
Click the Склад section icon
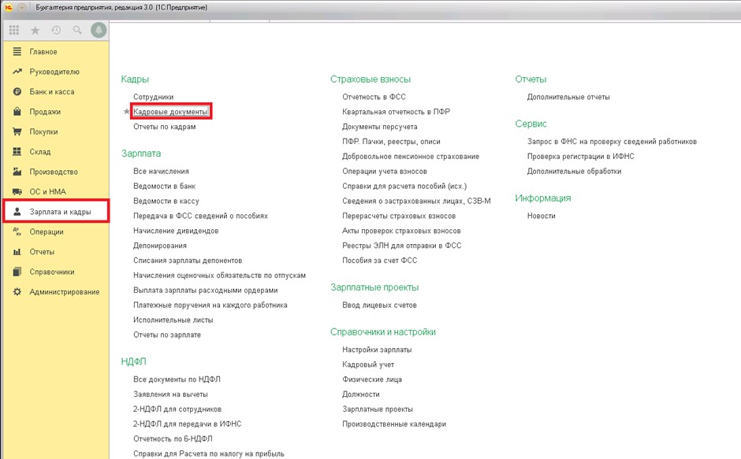[x=17, y=152]
